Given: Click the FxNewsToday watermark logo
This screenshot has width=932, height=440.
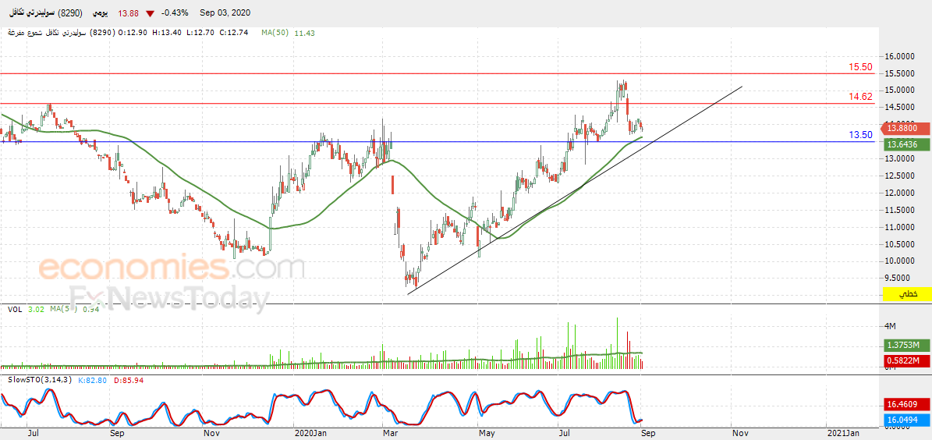Looking at the screenshot, I should tap(169, 300).
